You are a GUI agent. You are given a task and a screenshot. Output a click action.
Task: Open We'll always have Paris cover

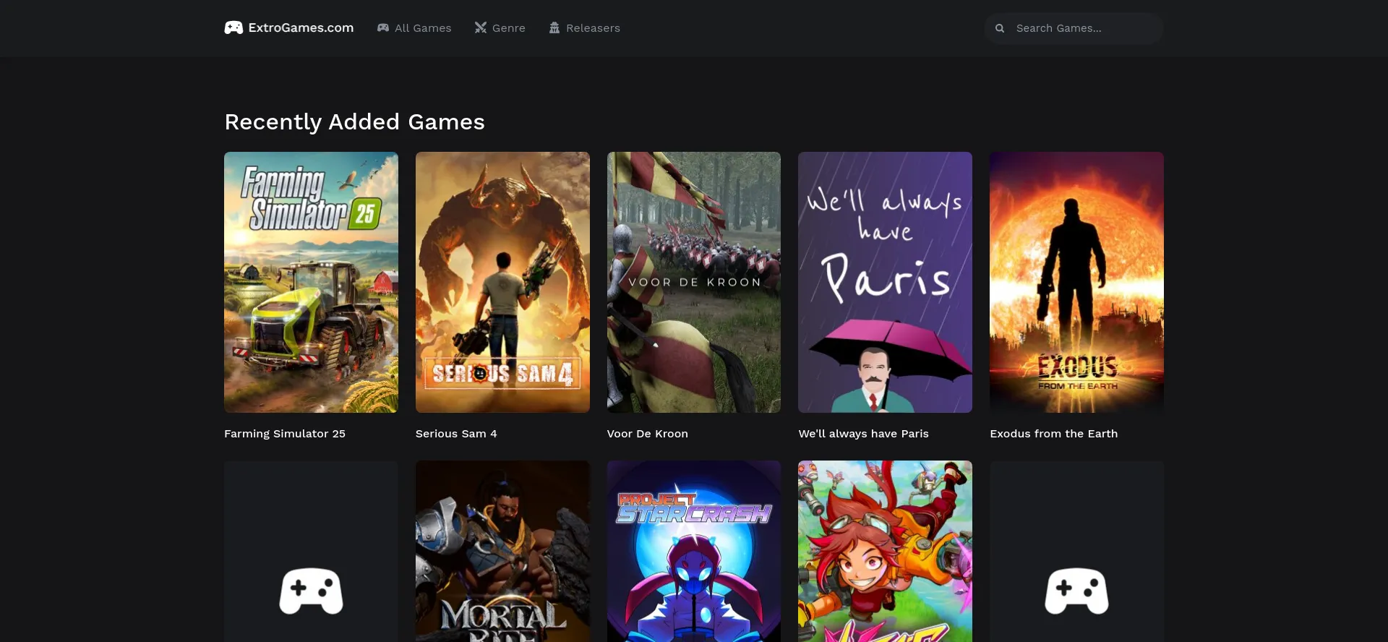coord(885,282)
